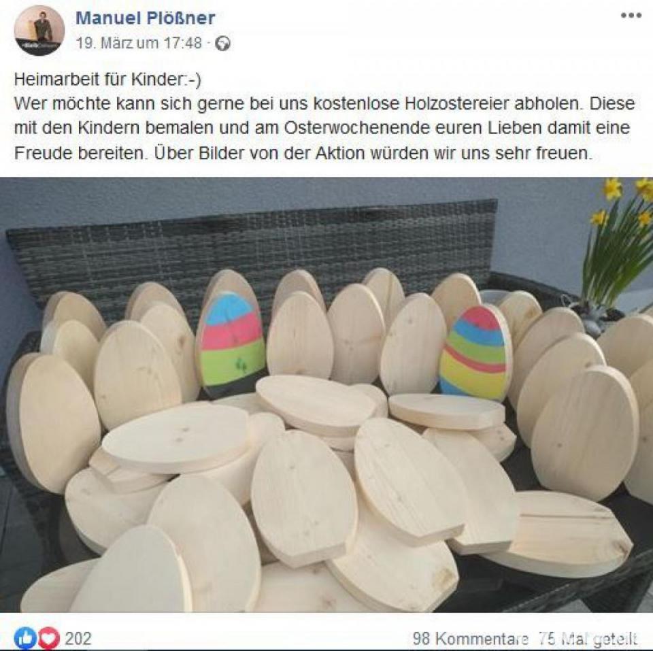Show the 75 Mal geteilt shares
Screen dimensions: 653x651
point(588,637)
